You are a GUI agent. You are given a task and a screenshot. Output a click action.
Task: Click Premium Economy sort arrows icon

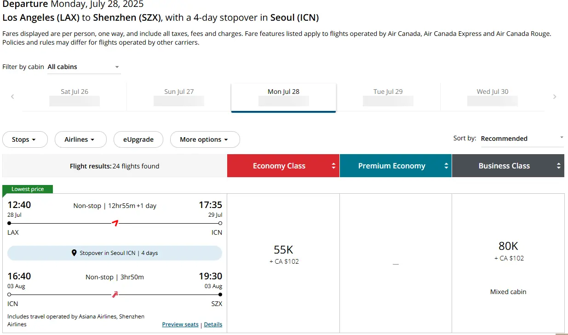point(446,166)
